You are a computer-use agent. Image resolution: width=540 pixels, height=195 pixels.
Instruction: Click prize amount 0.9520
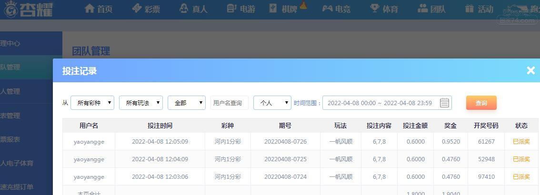click(450, 142)
